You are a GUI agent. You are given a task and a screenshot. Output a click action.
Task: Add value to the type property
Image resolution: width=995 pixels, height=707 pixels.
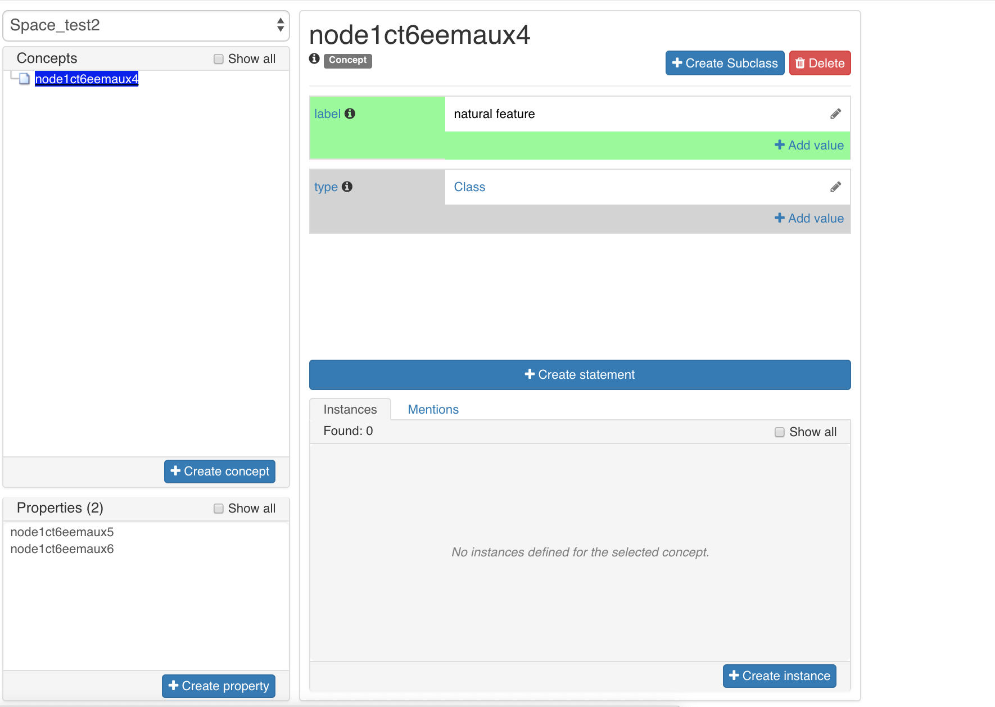tap(809, 219)
